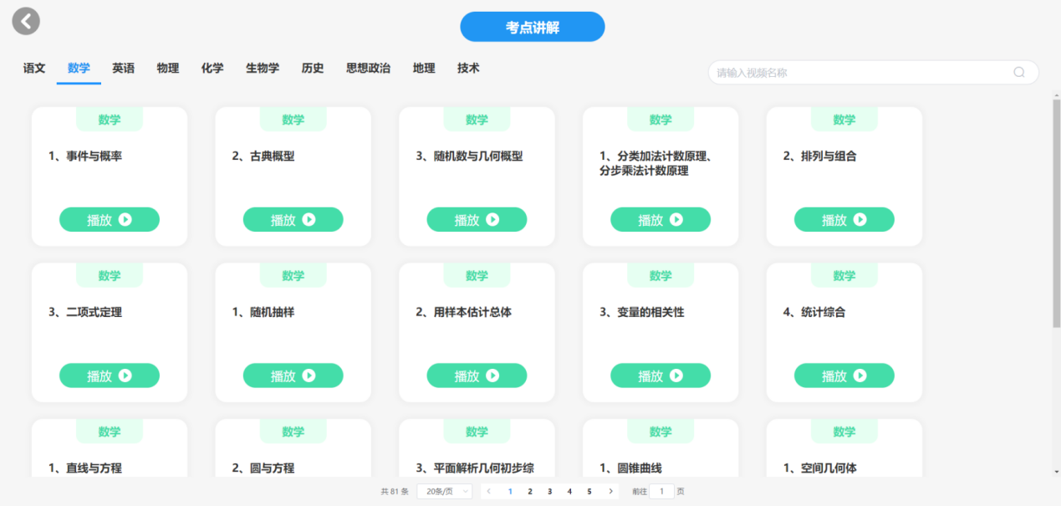1061x506 pixels.
Task: Go to the next page arrow
Action: (611, 492)
